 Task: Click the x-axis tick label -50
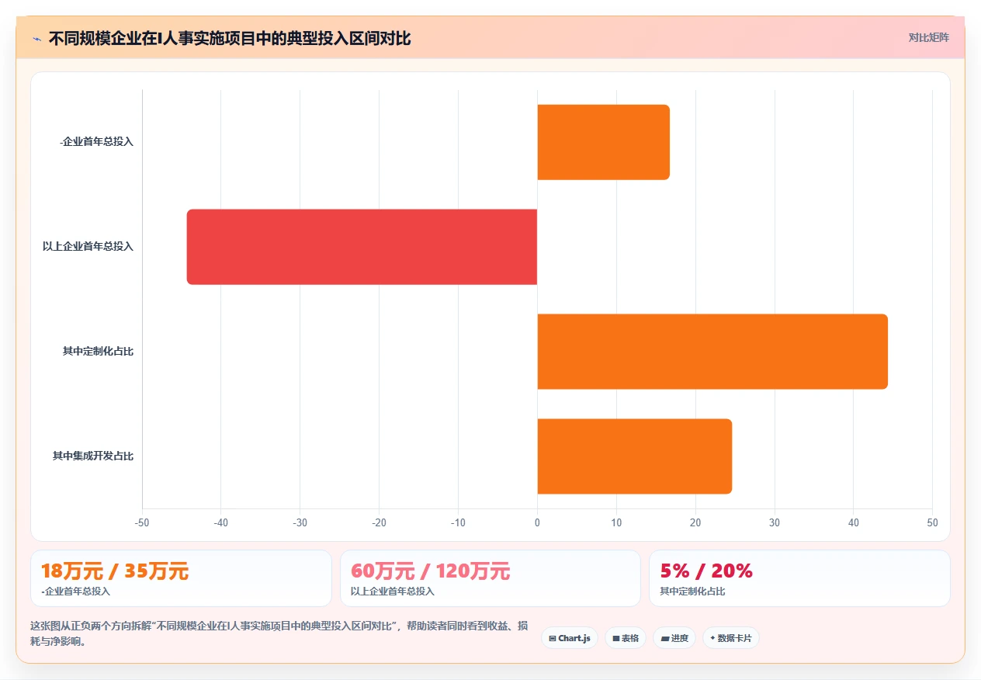(142, 523)
